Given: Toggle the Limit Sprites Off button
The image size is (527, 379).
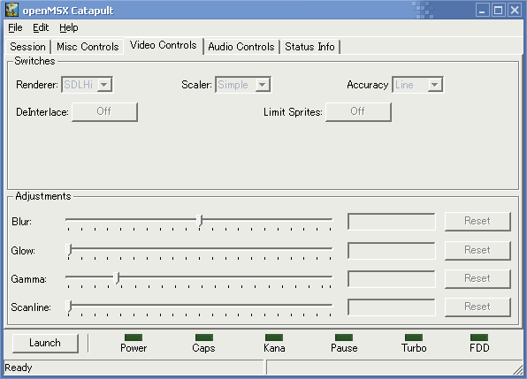Looking at the screenshot, I should click(x=358, y=112).
